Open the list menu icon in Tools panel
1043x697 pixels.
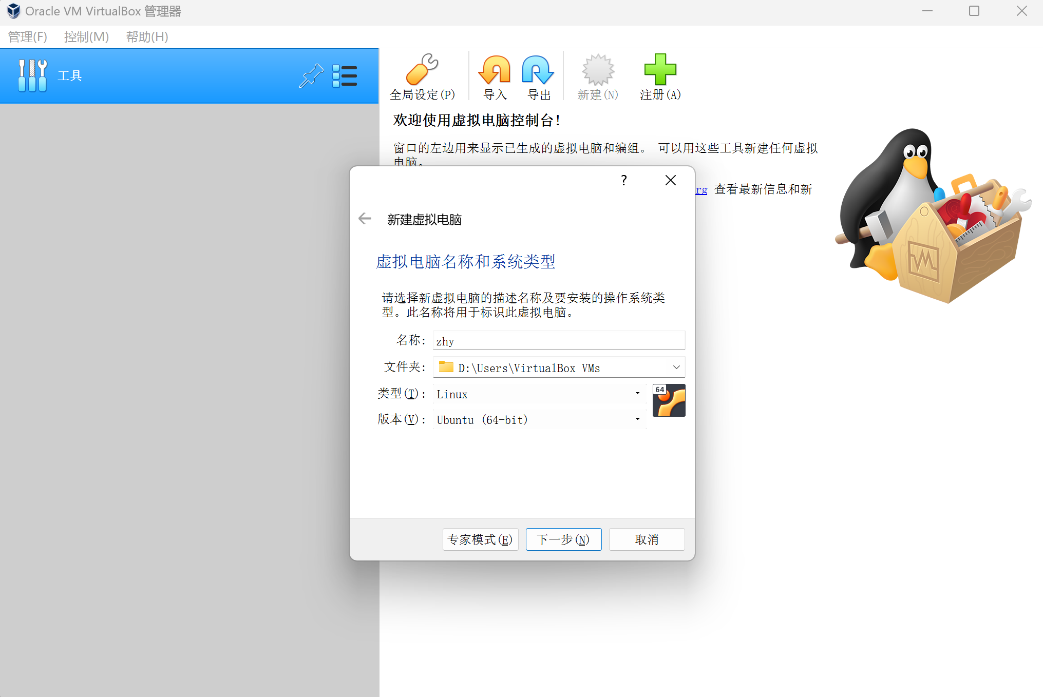click(x=345, y=76)
